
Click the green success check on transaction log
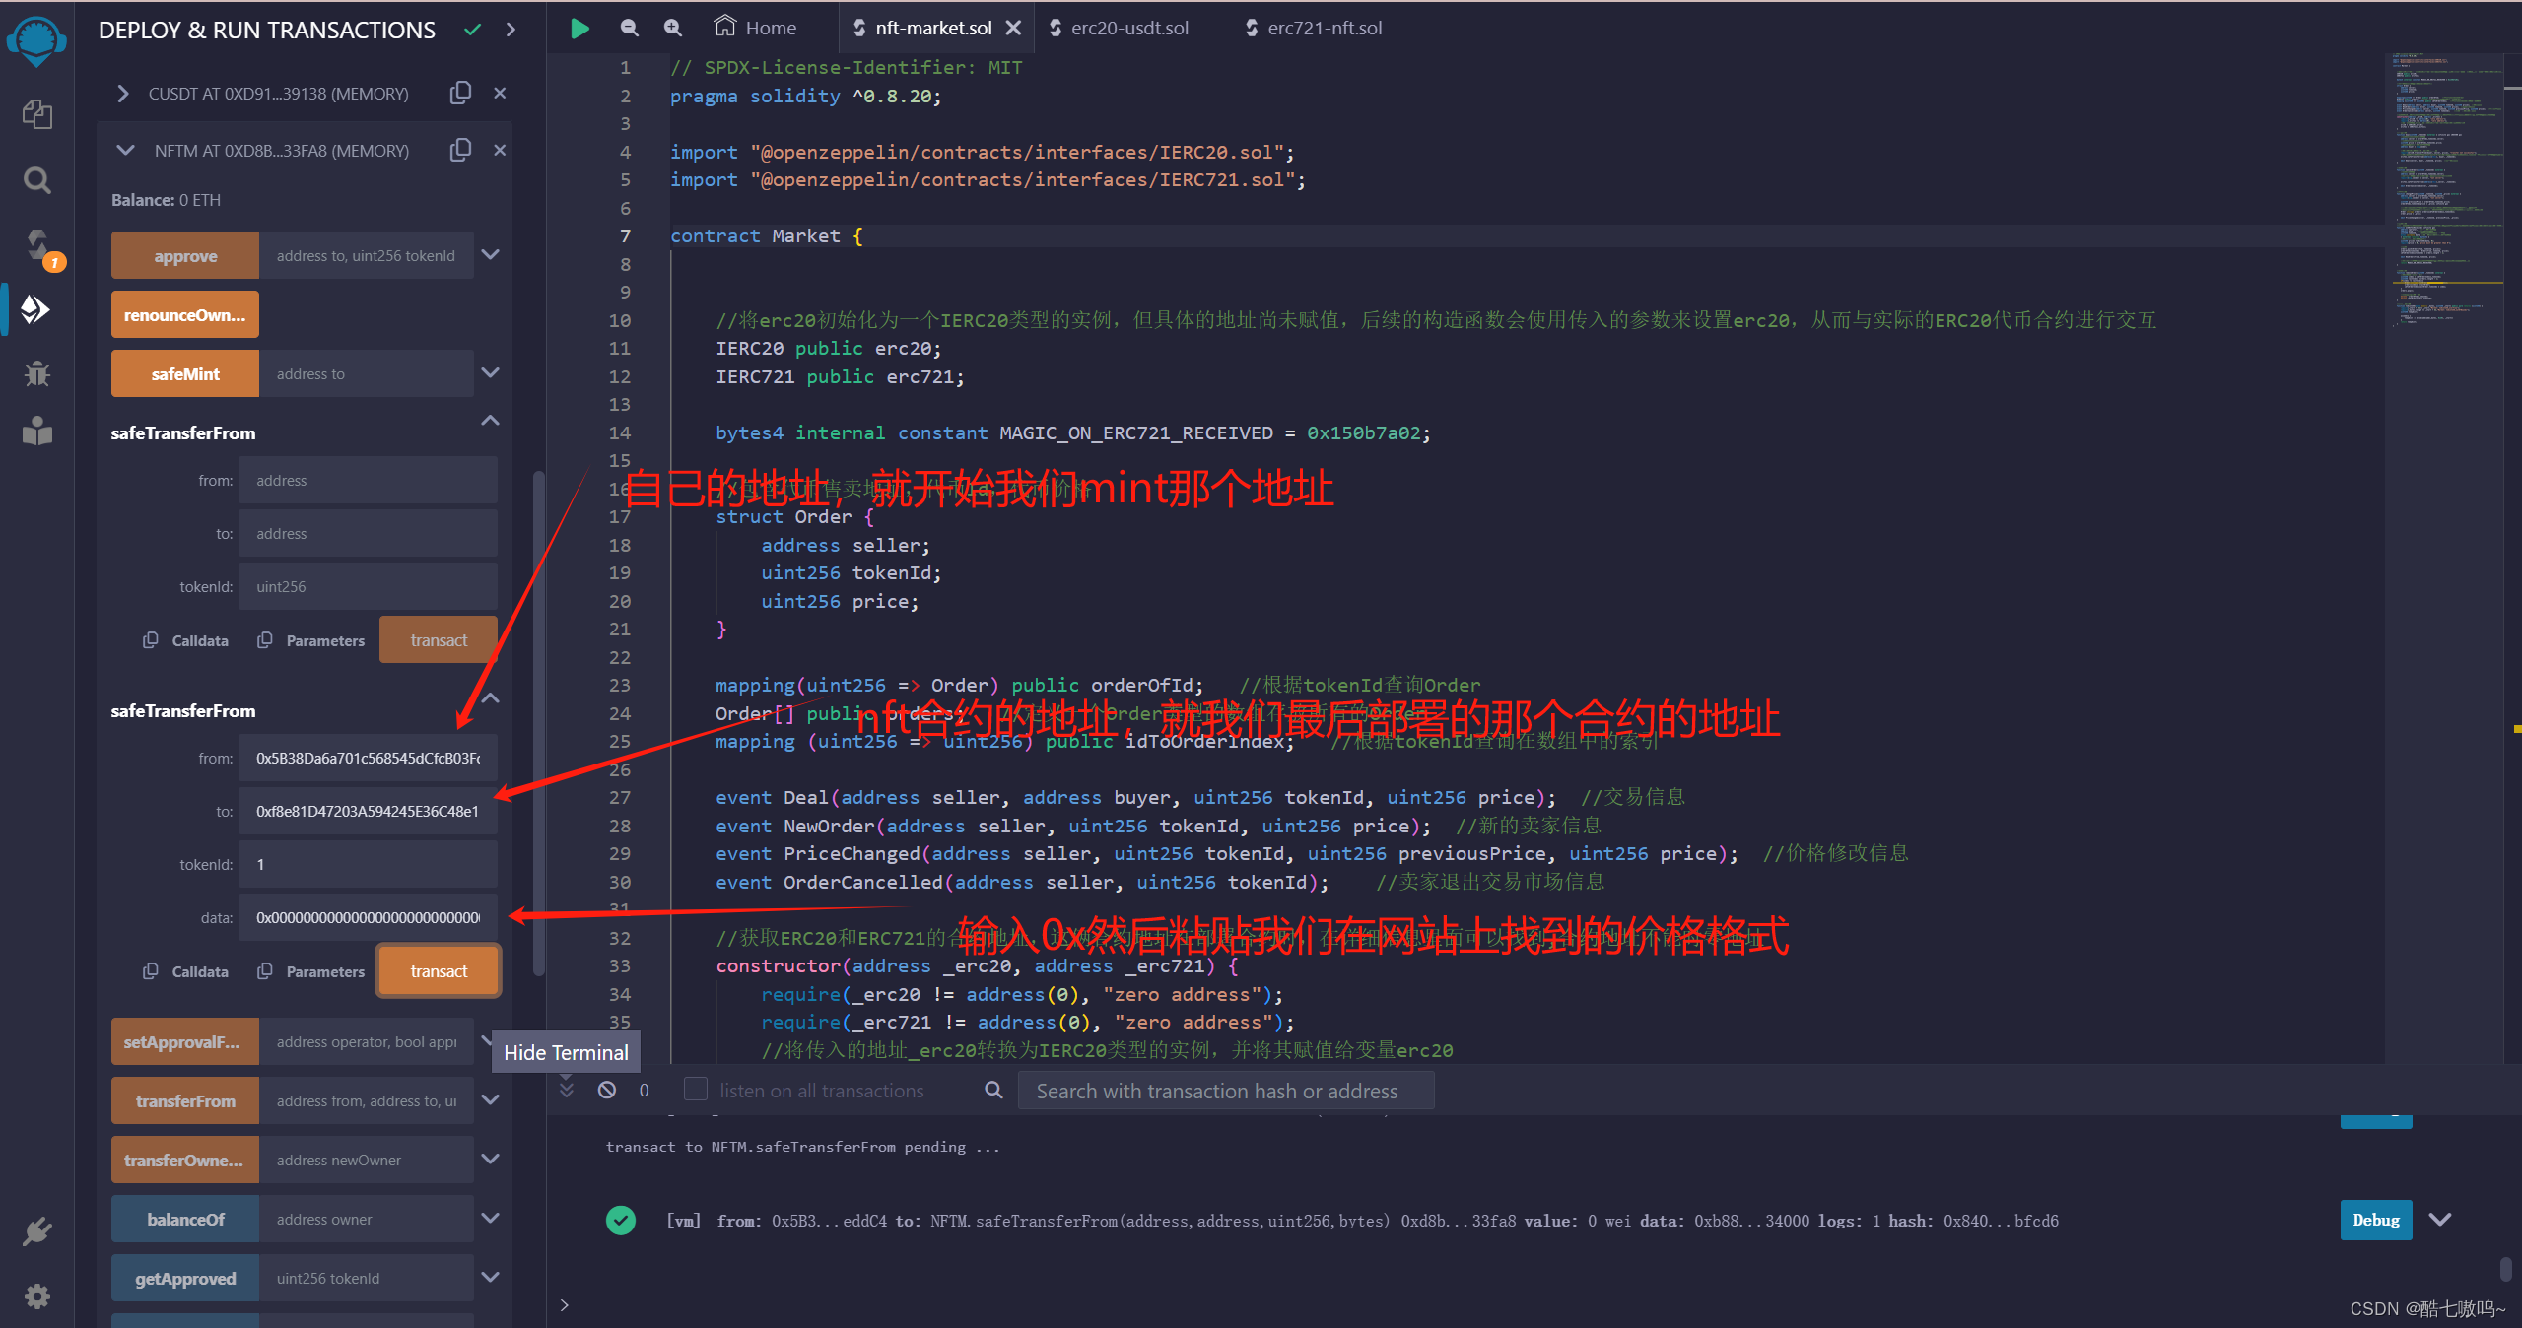click(x=621, y=1221)
